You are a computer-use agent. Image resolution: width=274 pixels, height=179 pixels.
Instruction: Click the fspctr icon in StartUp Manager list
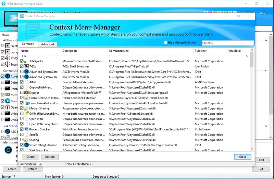[8, 46]
